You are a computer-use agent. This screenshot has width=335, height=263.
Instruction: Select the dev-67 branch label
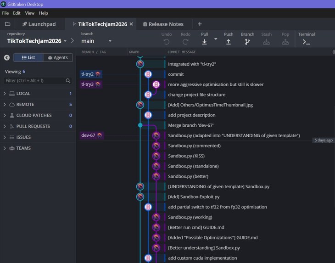(92, 135)
